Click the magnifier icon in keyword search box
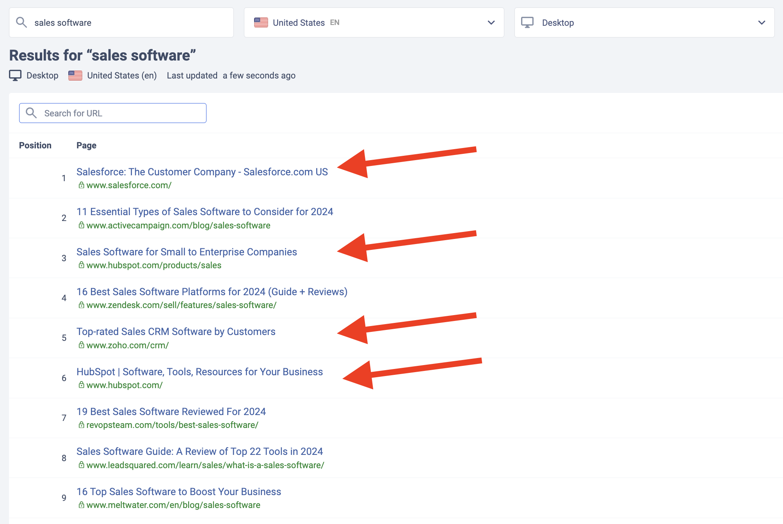This screenshot has height=524, width=783. coord(21,23)
